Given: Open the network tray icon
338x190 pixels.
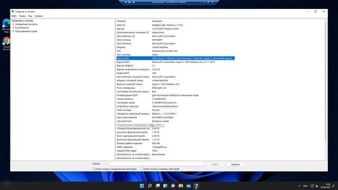Looking at the screenshot, I should 312,186.
